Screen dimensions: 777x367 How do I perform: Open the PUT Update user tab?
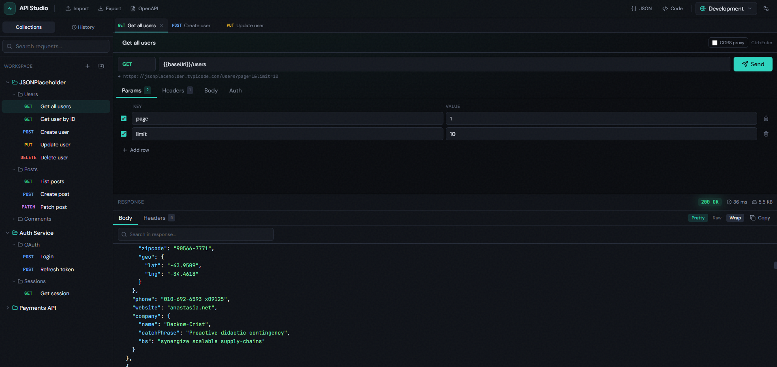click(x=245, y=26)
